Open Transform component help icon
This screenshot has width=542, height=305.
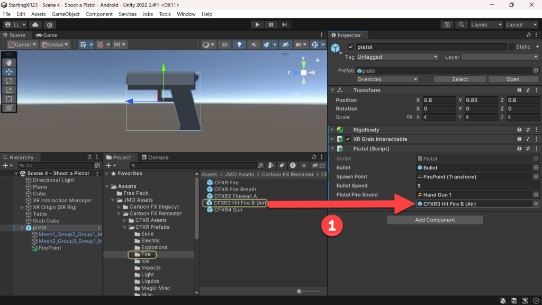coord(519,90)
